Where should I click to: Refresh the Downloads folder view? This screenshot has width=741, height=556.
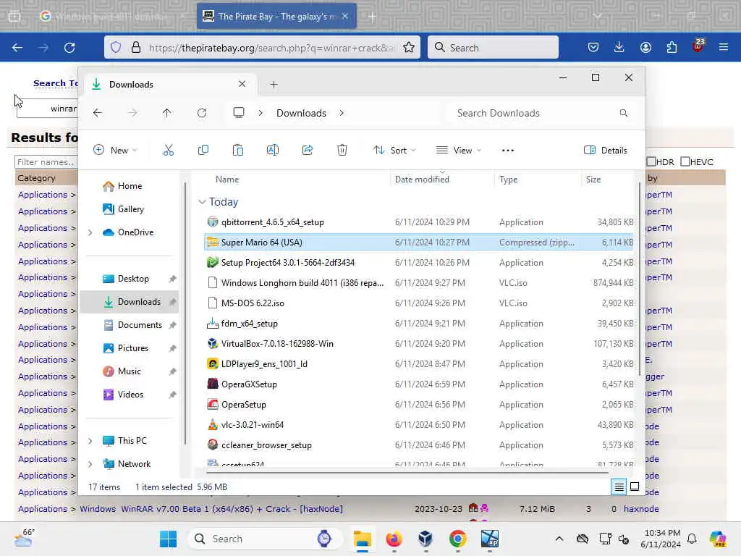(202, 113)
